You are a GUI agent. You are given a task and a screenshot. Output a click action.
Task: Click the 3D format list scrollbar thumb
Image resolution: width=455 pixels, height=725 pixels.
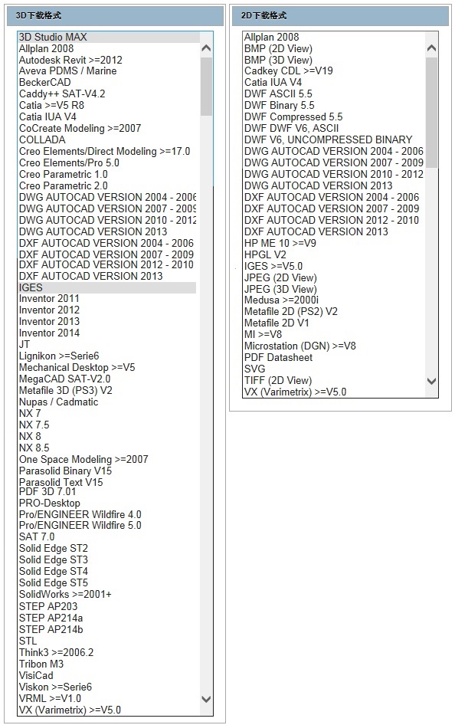207,87
